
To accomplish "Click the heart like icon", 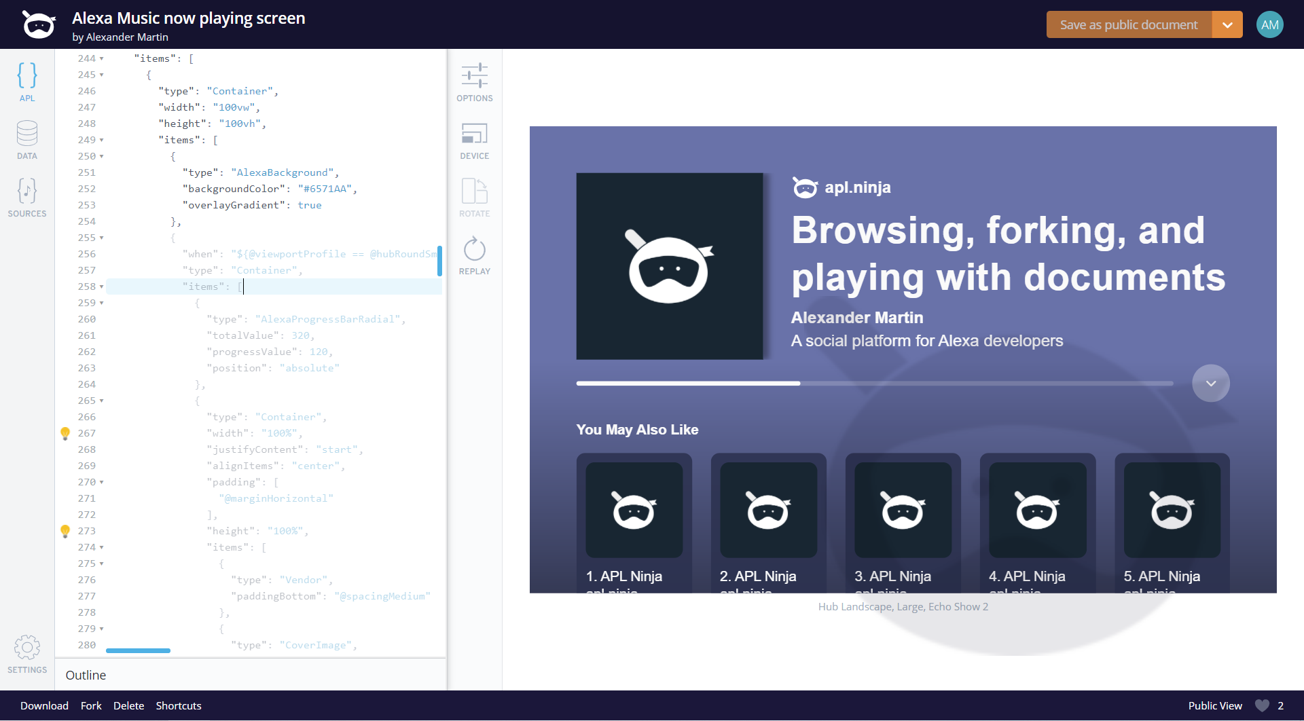I will 1262,705.
